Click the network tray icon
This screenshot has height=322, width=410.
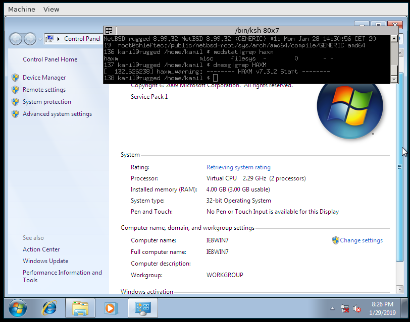345,309
